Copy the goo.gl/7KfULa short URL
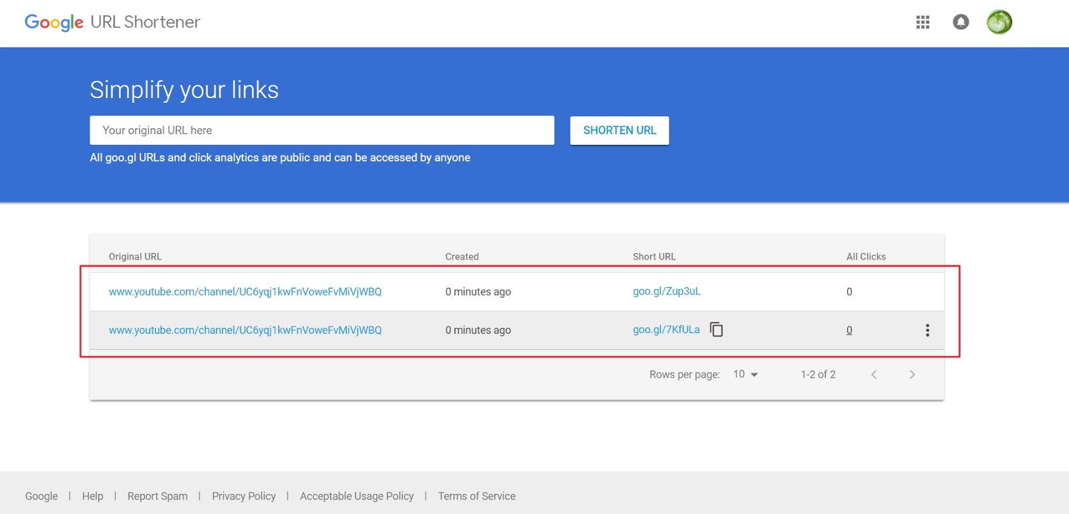Image resolution: width=1069 pixels, height=514 pixels. 716,330
